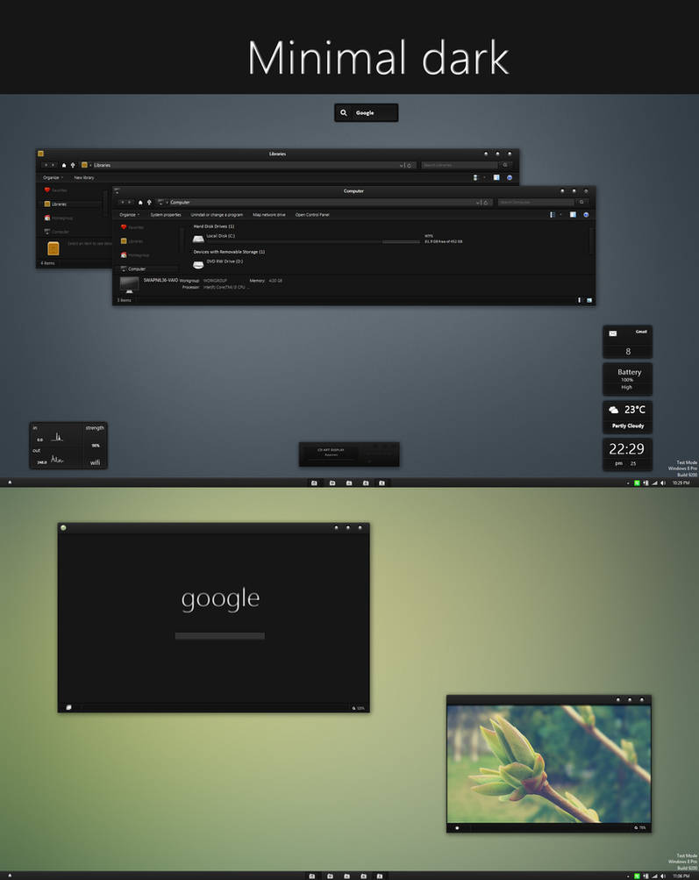Click first pinned icon on upper taskbar
This screenshot has width=699, height=880.
(x=314, y=483)
